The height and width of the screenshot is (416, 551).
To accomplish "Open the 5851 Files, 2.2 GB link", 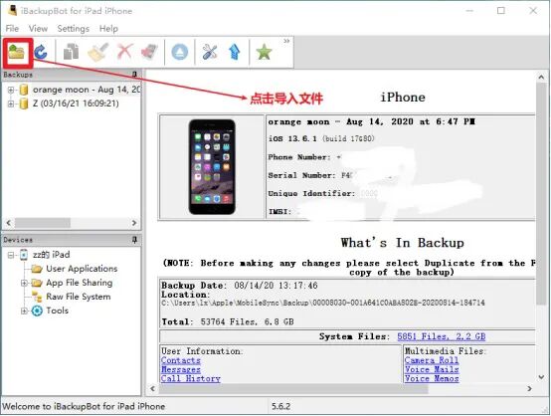I will pos(442,336).
